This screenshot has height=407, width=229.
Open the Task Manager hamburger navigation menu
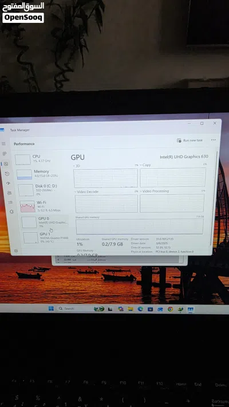click(x=3, y=143)
